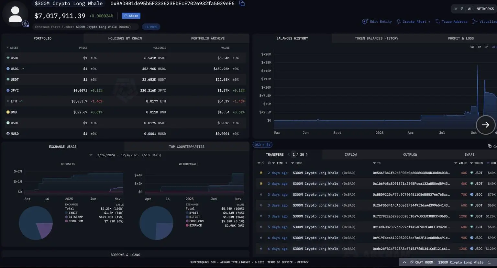
Task: Click the deposits pie chart in Exchange Usage
Action: (x=36, y=223)
